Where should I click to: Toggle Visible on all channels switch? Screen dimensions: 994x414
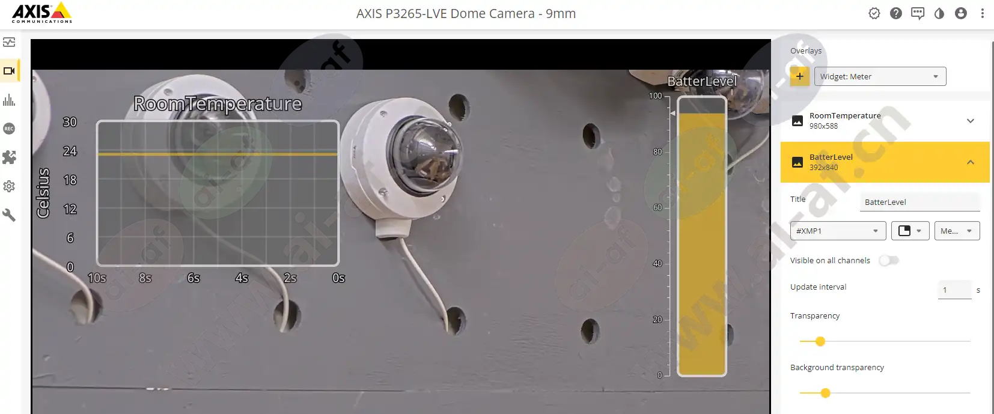(889, 260)
